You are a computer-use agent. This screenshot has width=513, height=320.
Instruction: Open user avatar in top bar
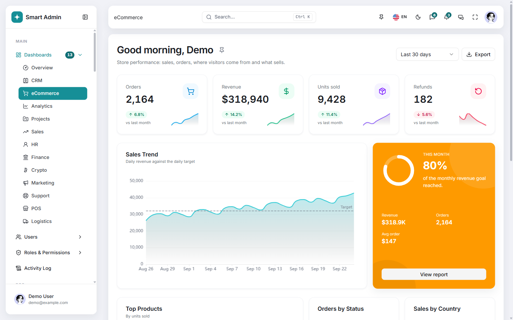point(491,17)
